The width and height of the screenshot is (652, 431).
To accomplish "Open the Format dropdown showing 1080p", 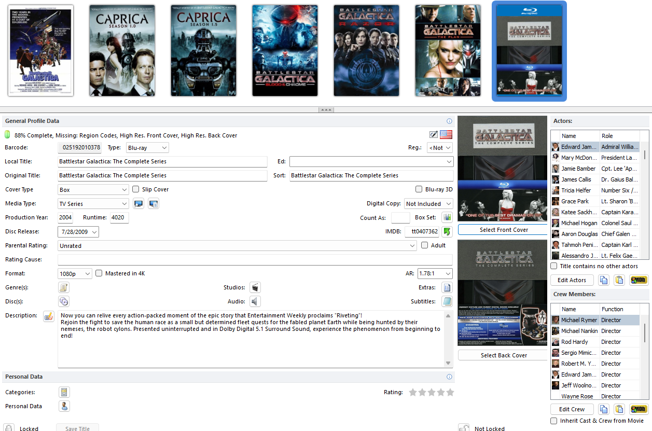I will (x=75, y=273).
